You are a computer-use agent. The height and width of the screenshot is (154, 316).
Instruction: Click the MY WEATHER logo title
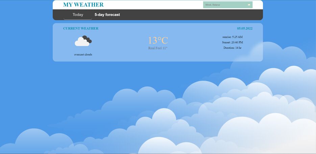(83, 5)
